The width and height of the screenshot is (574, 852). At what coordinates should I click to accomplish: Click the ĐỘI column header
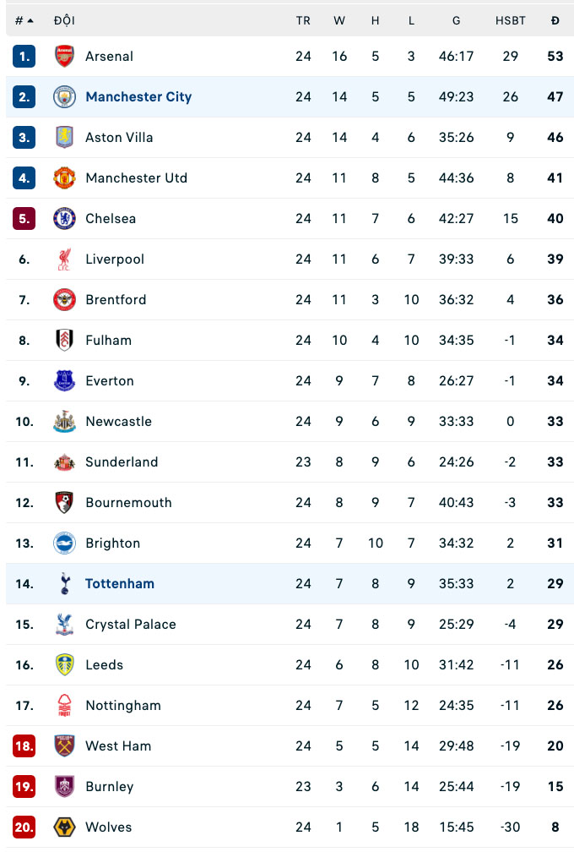(x=63, y=20)
